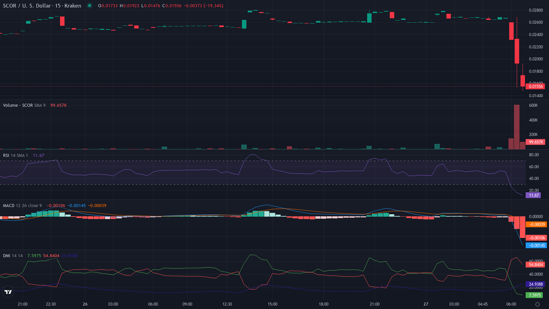Click MACD histogram tag -0.00106
This screenshot has height=309, width=549.
536,238
